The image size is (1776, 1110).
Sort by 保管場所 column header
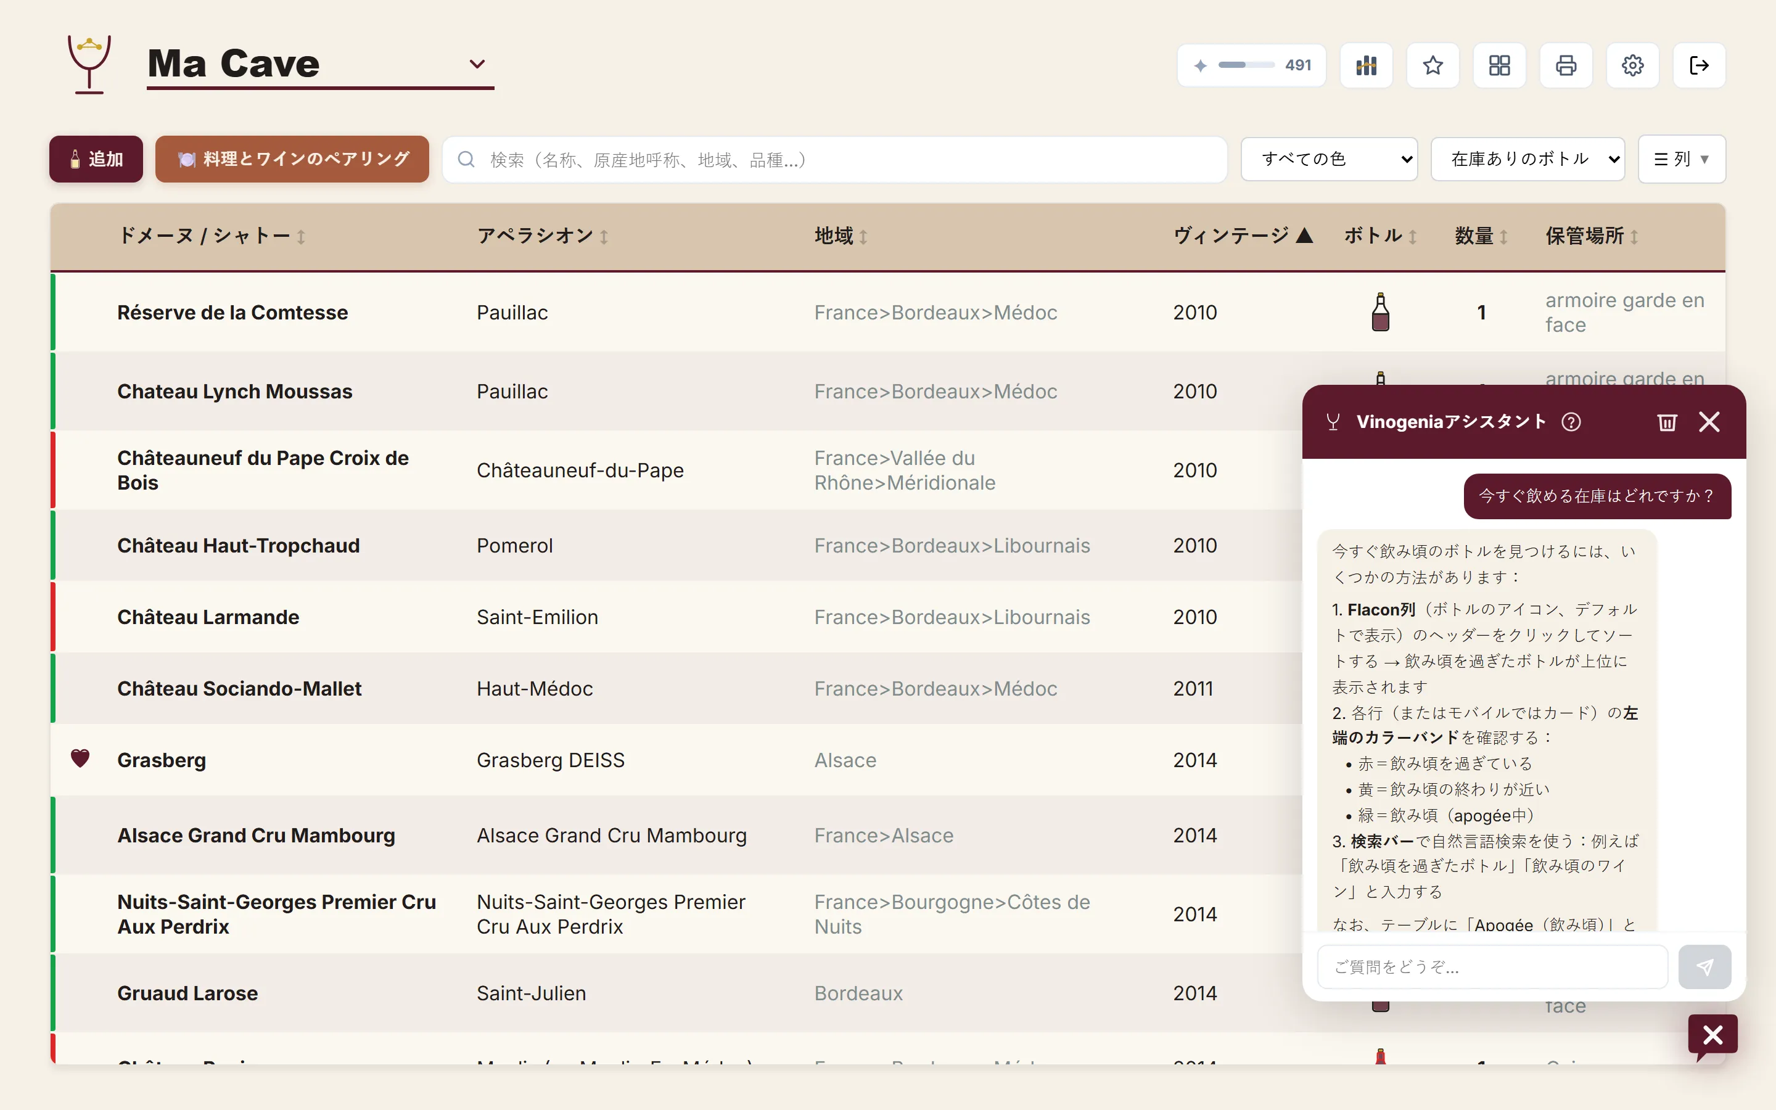(x=1592, y=236)
